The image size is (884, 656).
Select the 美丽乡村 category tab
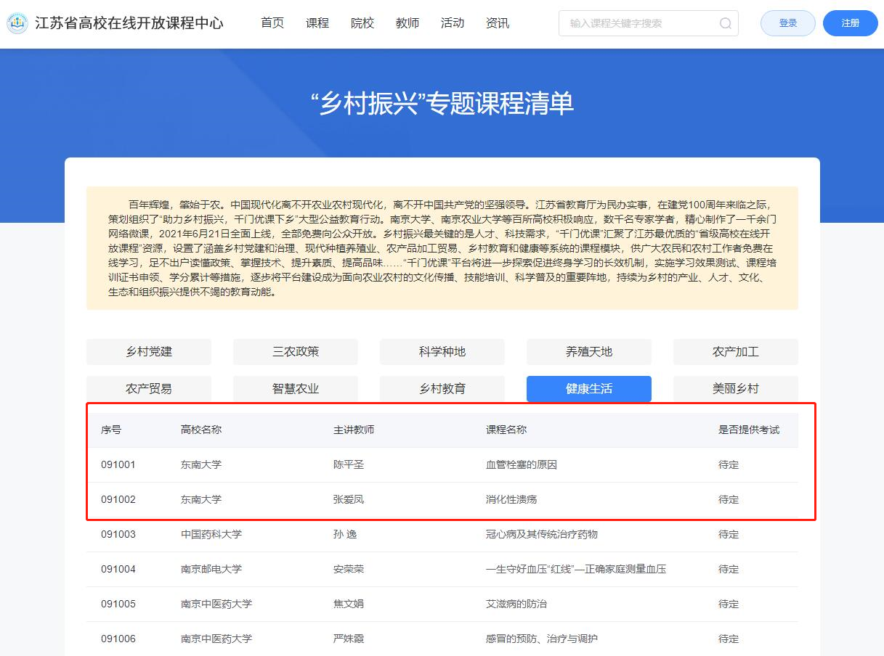[x=736, y=389]
